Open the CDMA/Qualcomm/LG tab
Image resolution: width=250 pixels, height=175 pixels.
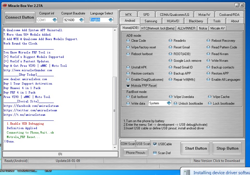tap(174, 15)
